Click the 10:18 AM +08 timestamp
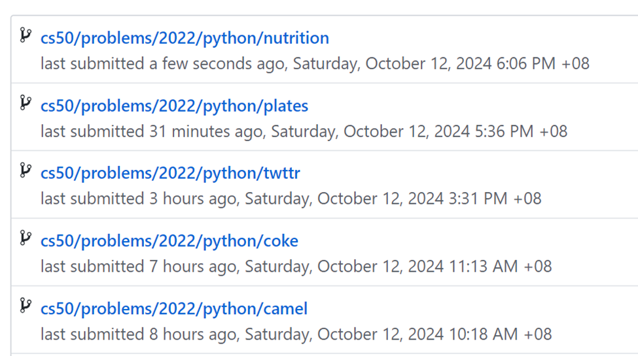The image size is (638, 356). 500,334
